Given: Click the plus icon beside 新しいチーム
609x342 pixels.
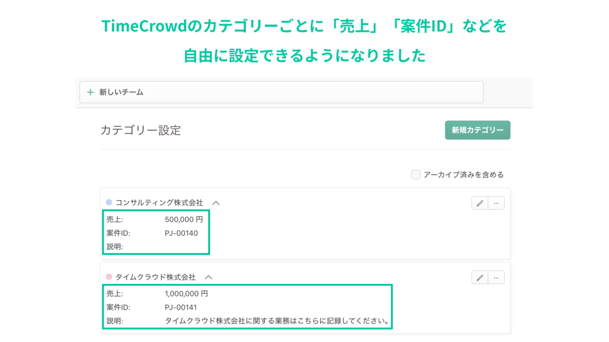Looking at the screenshot, I should tap(91, 92).
